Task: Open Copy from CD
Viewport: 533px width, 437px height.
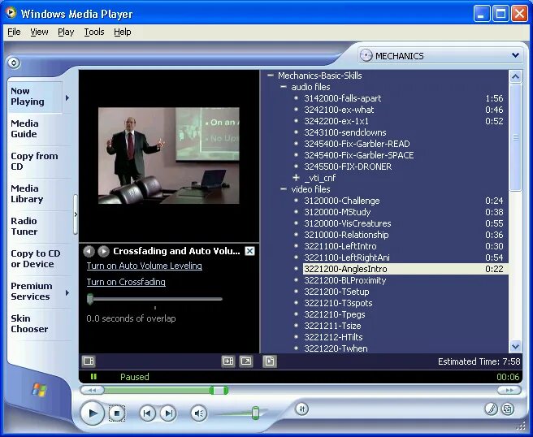Action: 39,162
